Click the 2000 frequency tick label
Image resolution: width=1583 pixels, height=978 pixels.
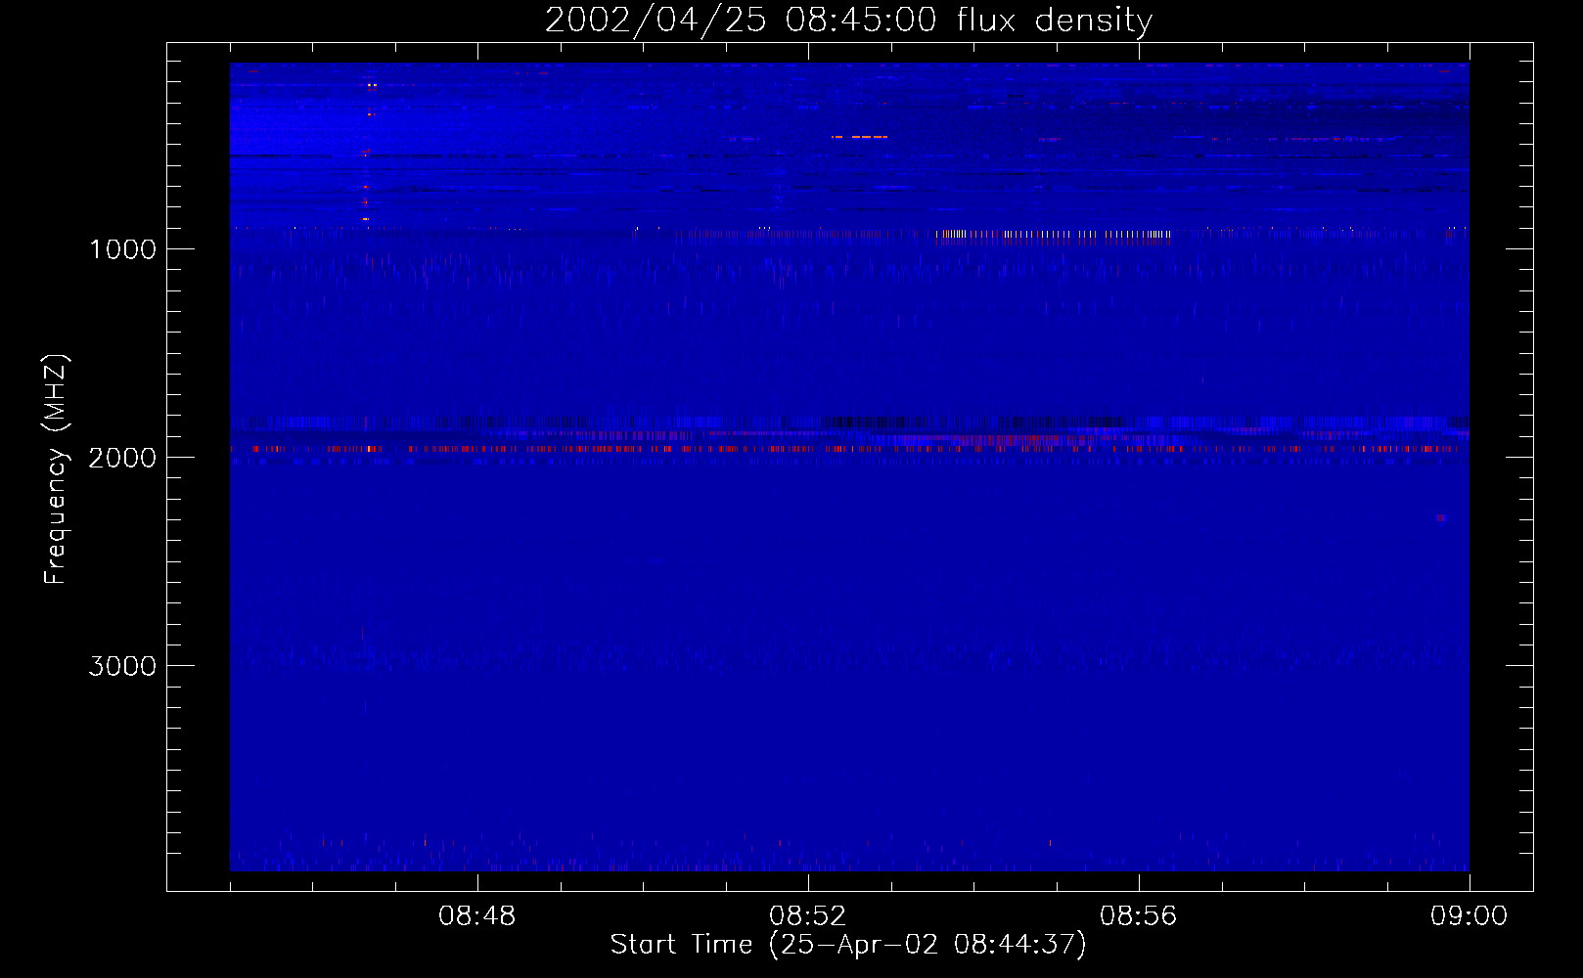click(122, 458)
